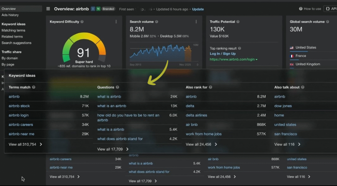Click 'what does airbnb stand for' in the panel

[120, 139]
